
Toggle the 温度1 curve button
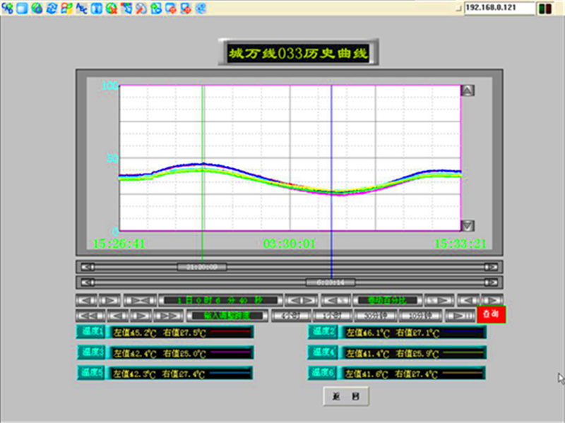tap(90, 332)
